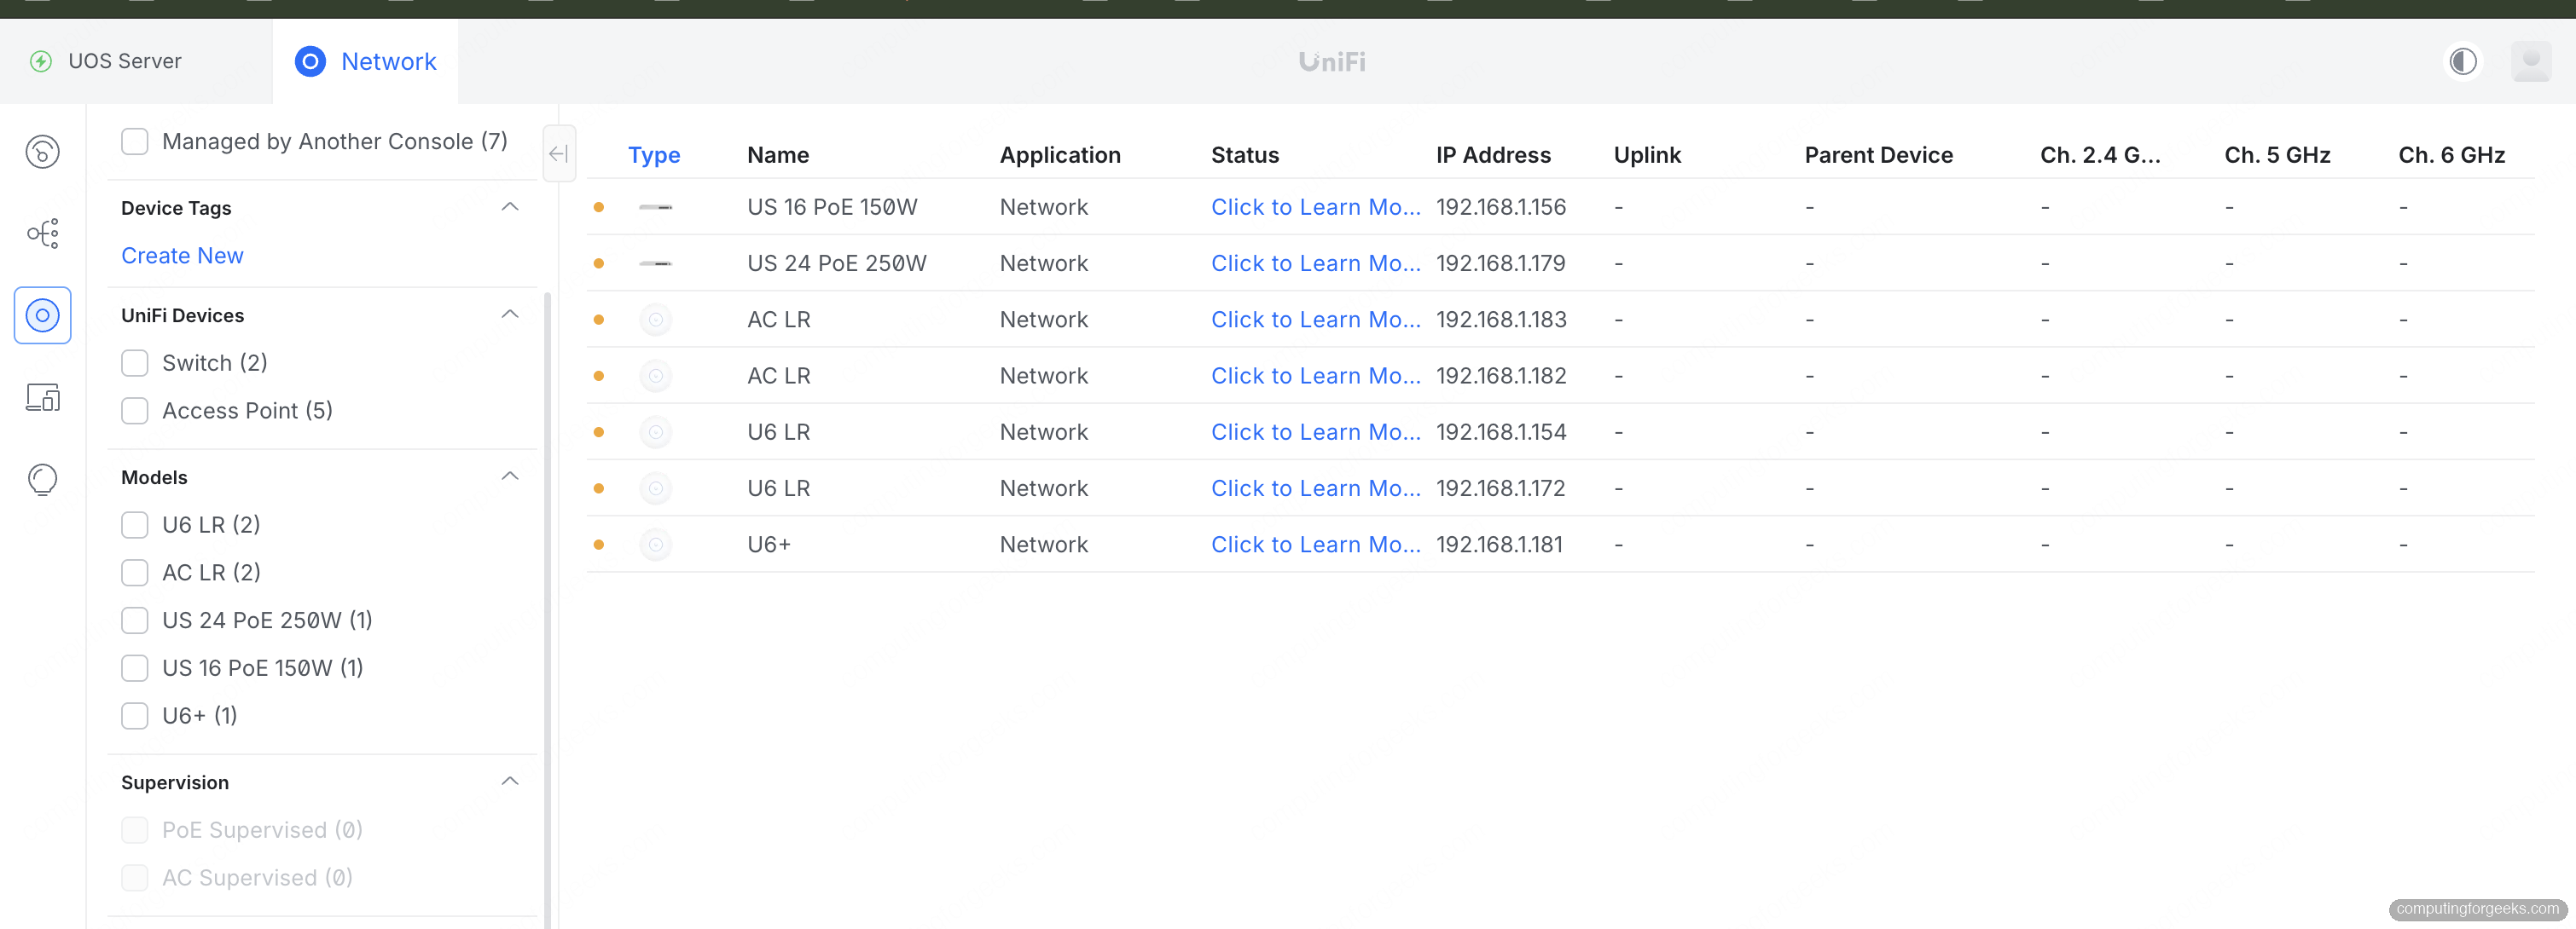Toggle the dark/light theme icon
This screenshot has width=2576, height=929.
click(2462, 62)
